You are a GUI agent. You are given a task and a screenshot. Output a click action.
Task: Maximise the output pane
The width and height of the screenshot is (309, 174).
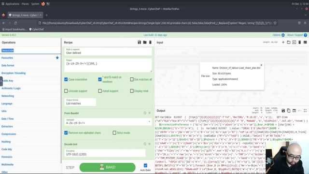click(x=305, y=111)
